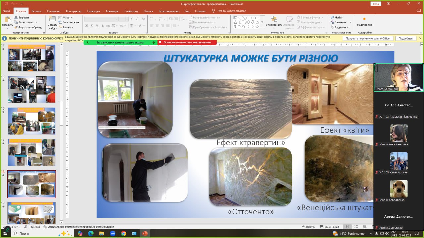Open the Заменить dropdown arrow
The height and width of the screenshot is (238, 424).
(x=350, y=22)
